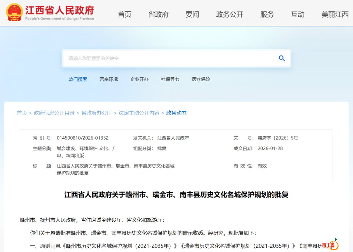Search hot keyword 医疗保险
Image resolution: width=353 pixels, height=252 pixels.
201,79
